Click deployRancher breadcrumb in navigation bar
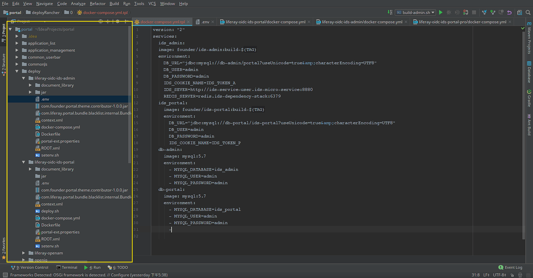 click(42, 12)
